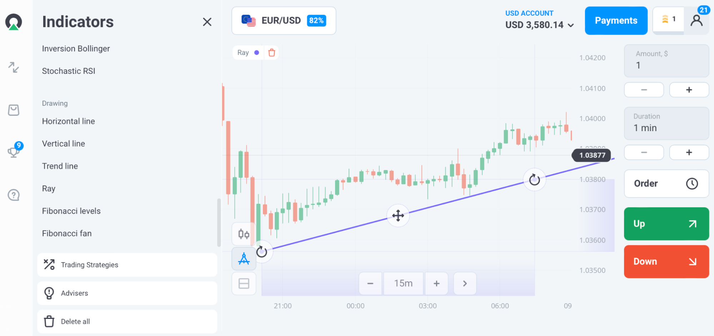Screen dimensions: 714x336
Task: Open the trade arrows sidebar icon
Action: pos(14,67)
